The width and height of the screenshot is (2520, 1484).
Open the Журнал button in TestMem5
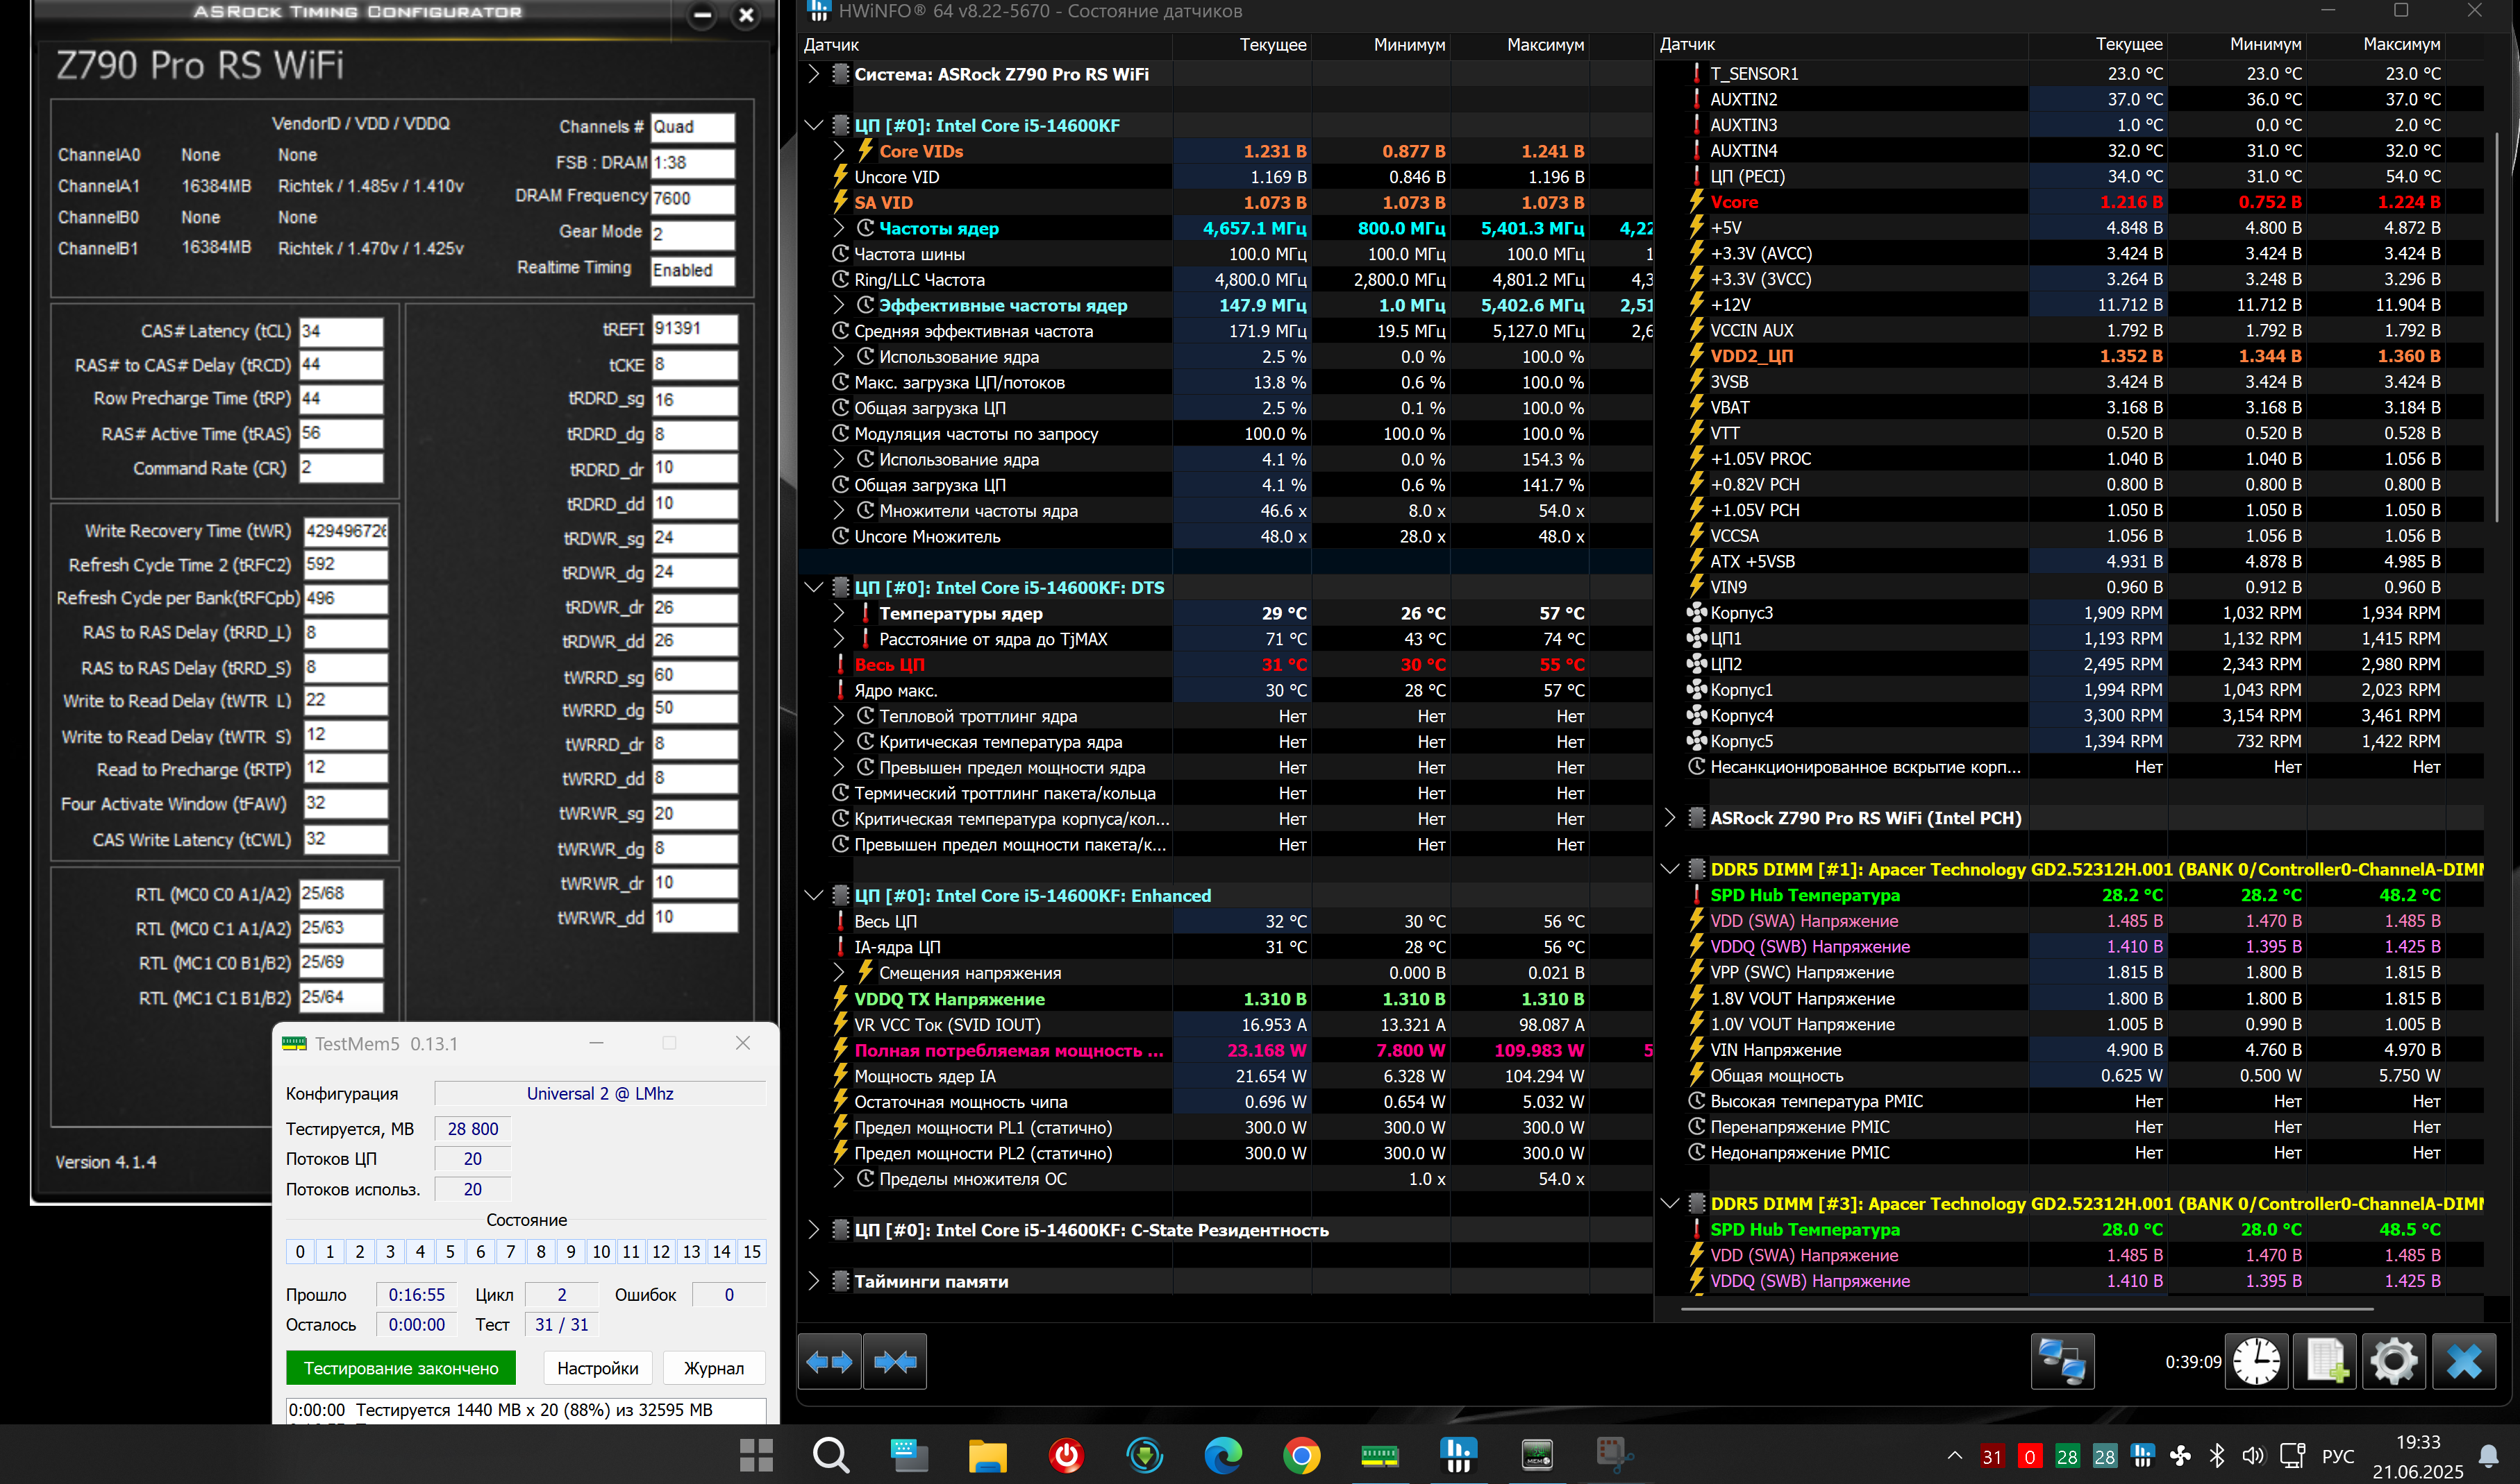pyautogui.click(x=714, y=1368)
